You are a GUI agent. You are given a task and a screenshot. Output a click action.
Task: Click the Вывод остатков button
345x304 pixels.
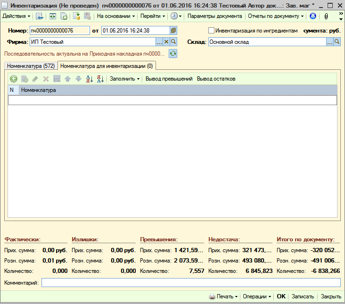tap(216, 79)
